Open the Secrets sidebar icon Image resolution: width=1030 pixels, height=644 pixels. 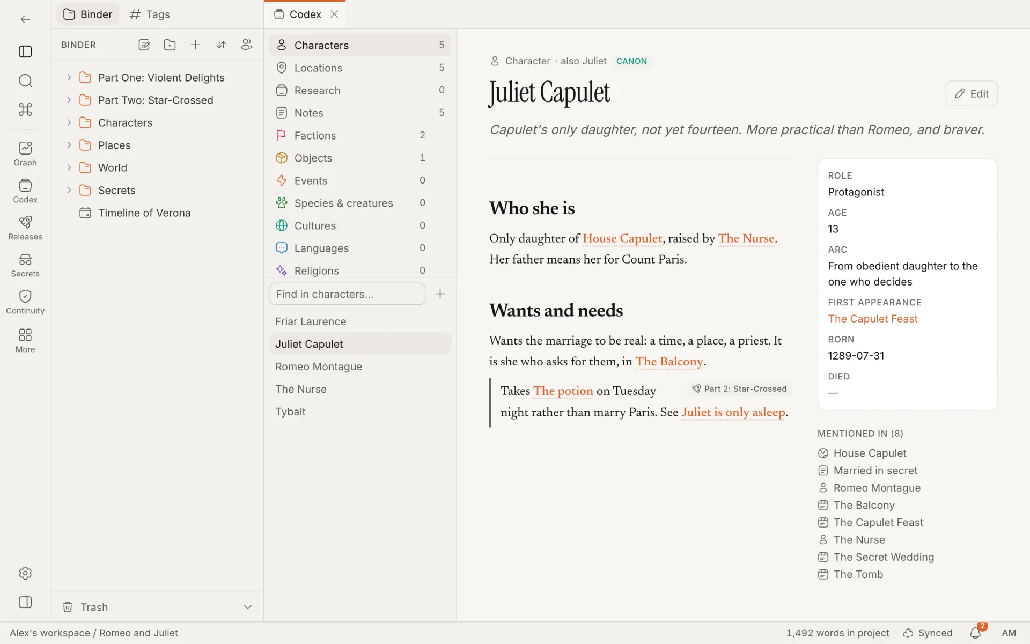(x=25, y=265)
